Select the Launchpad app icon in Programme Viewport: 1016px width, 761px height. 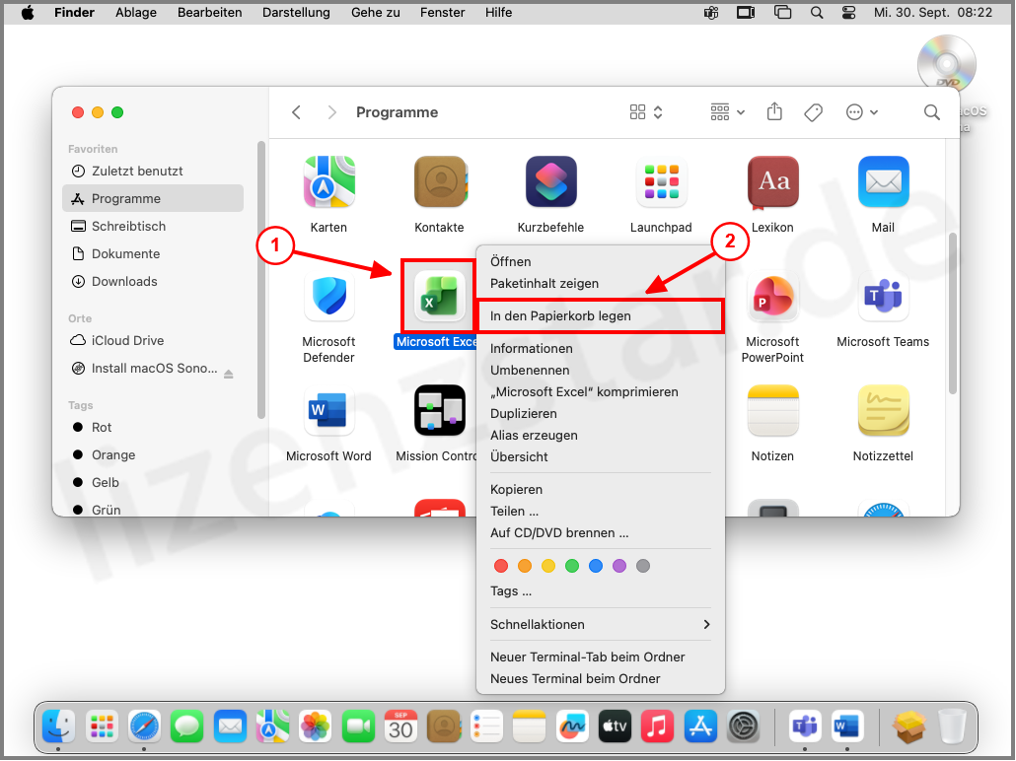coord(662,181)
